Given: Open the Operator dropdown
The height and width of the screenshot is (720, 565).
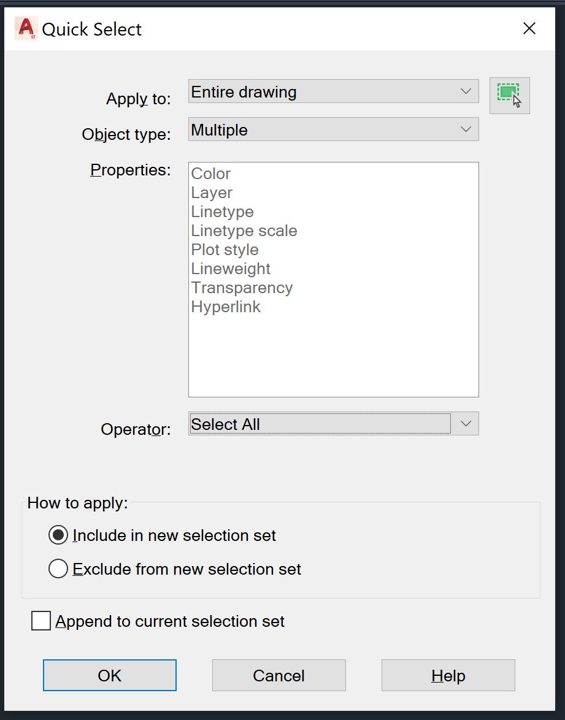Looking at the screenshot, I should click(x=334, y=423).
